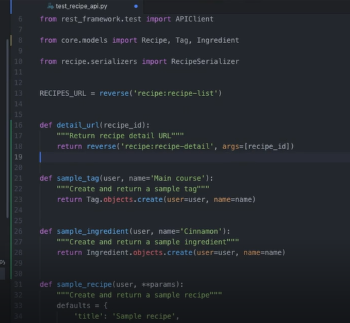
Task: Click the APIClient import name
Action: coord(194,19)
